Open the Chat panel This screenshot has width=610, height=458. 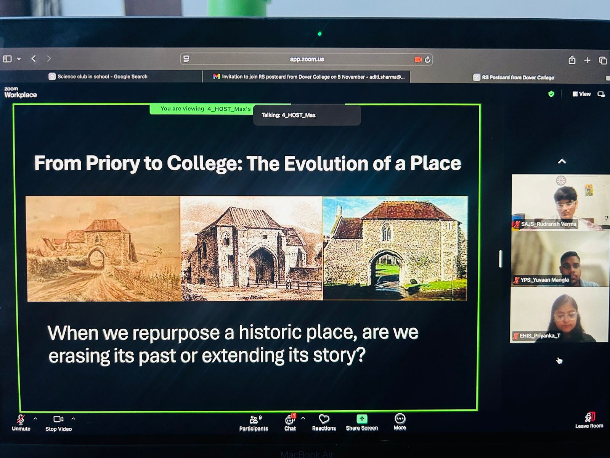pos(290,423)
